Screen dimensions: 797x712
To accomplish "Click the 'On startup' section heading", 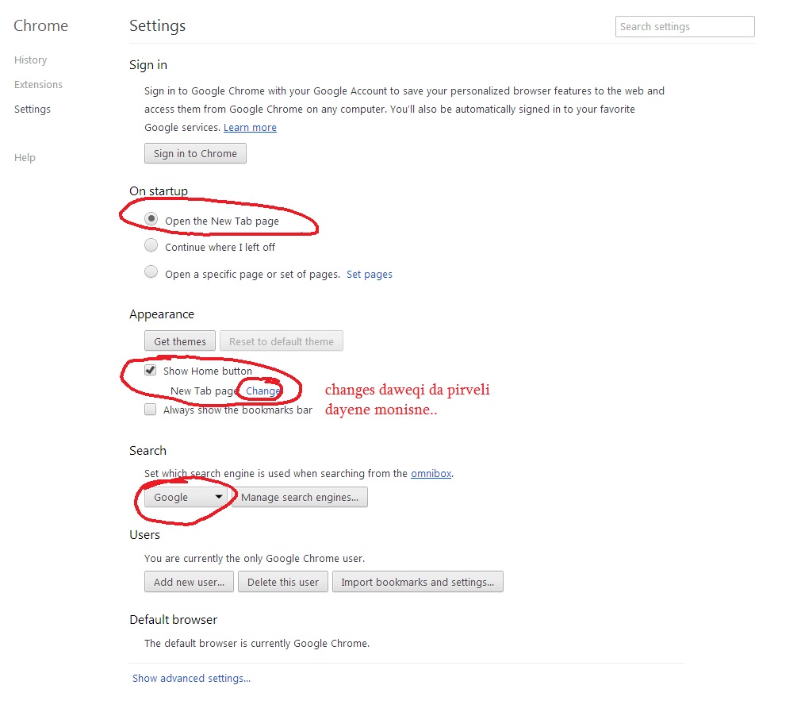I will [x=159, y=191].
